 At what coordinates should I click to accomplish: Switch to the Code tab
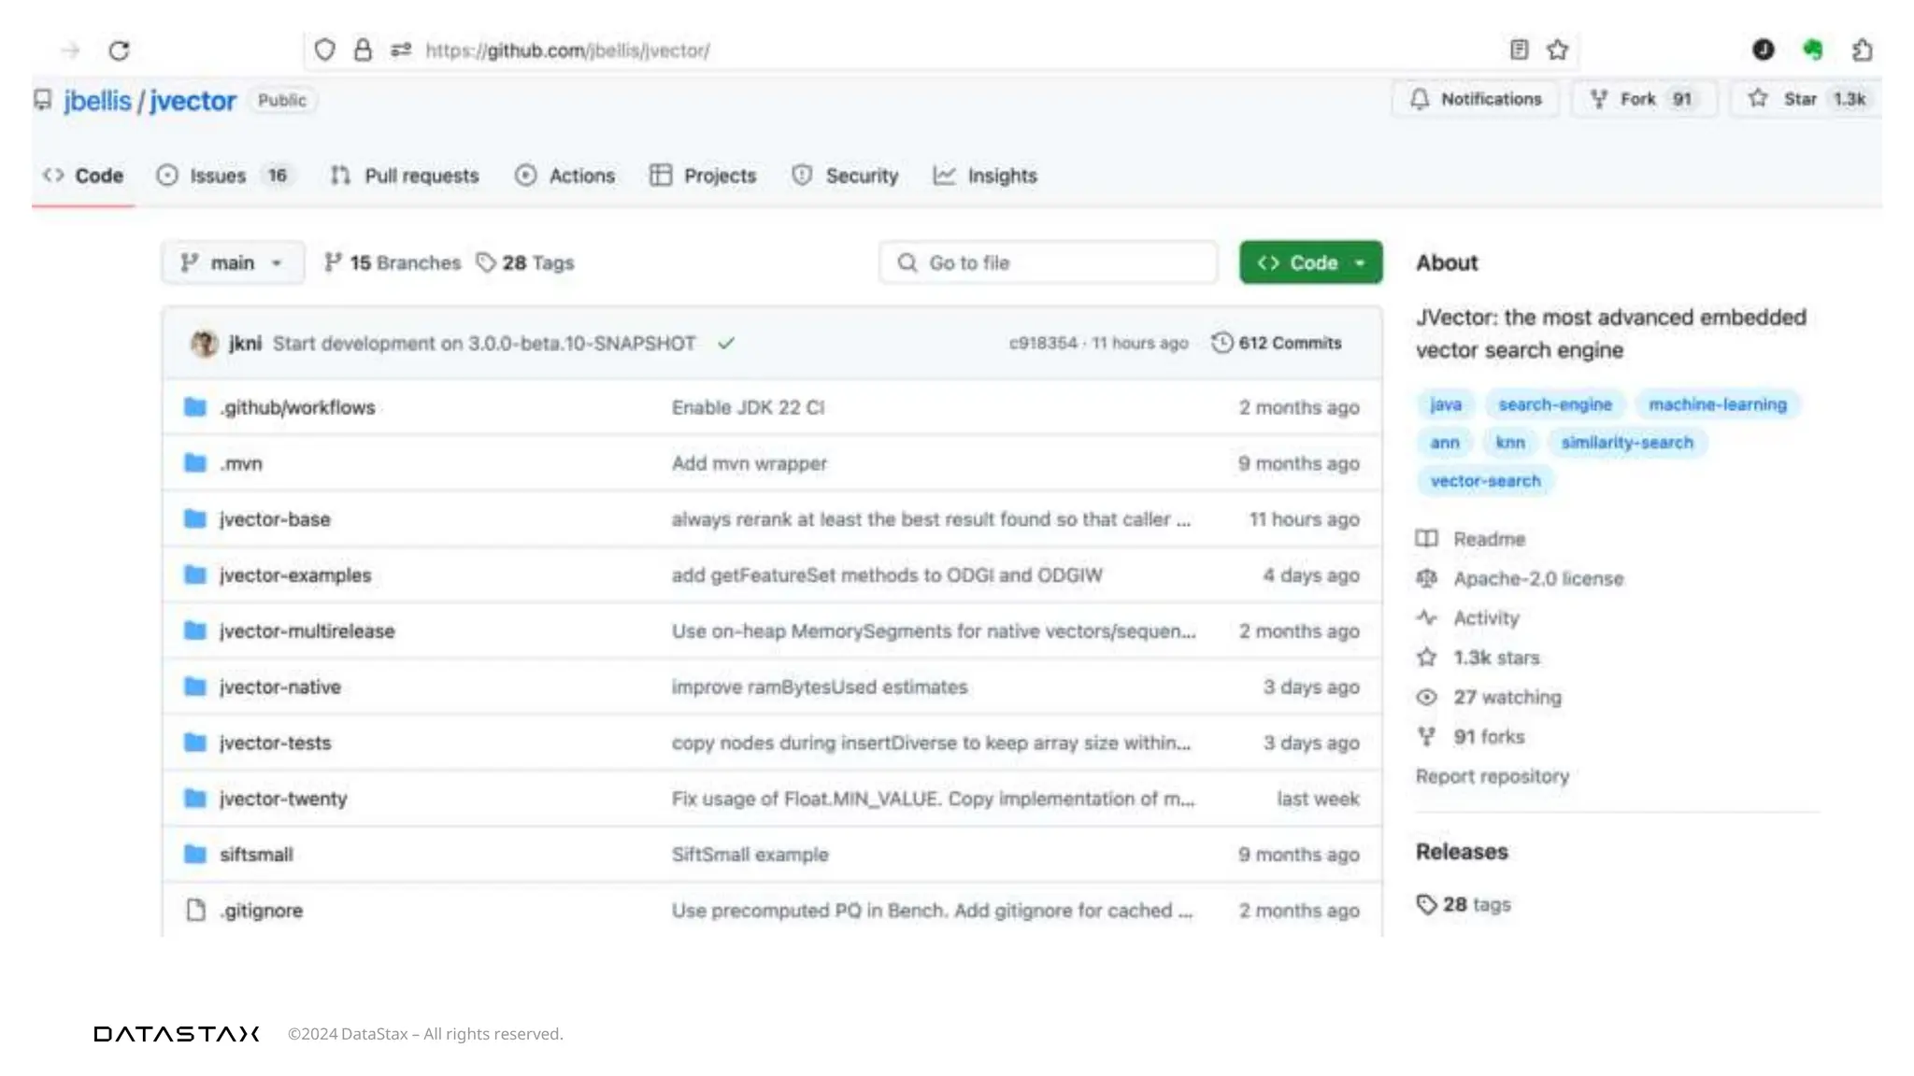click(83, 176)
